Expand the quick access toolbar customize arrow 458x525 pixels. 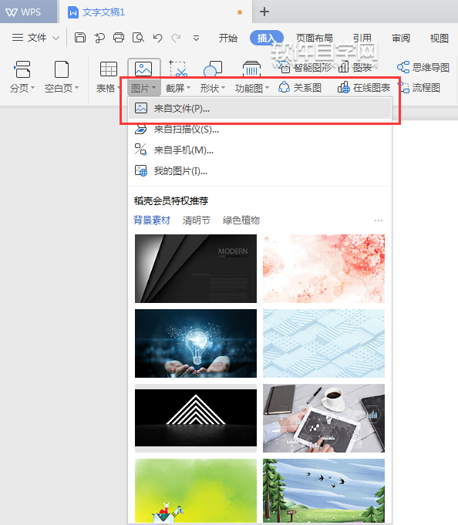coord(196,39)
